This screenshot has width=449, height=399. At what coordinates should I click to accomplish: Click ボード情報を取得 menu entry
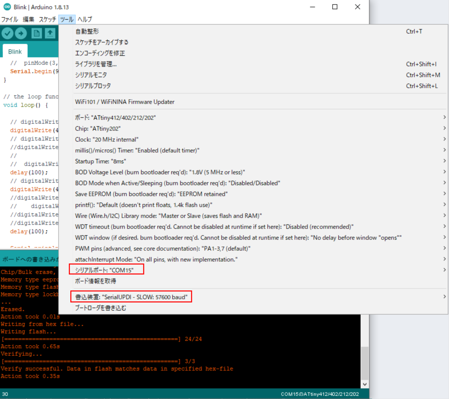pos(253,281)
